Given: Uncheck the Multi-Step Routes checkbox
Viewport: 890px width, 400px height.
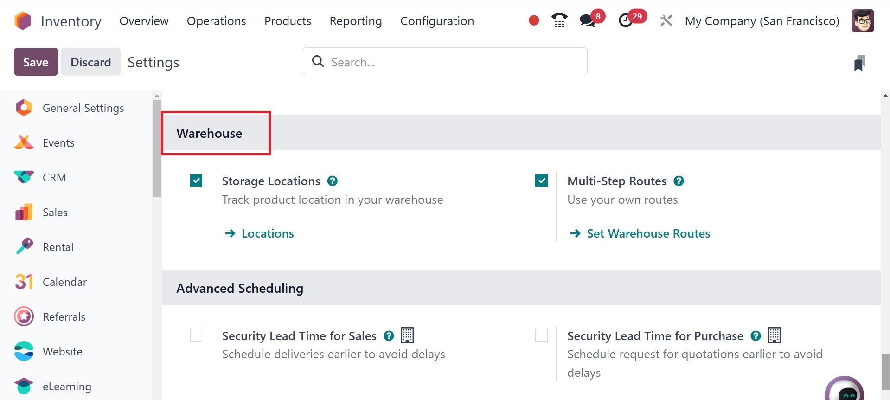Looking at the screenshot, I should [541, 181].
